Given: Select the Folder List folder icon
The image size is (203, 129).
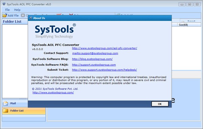Looking at the screenshot, I should coord(5,110).
